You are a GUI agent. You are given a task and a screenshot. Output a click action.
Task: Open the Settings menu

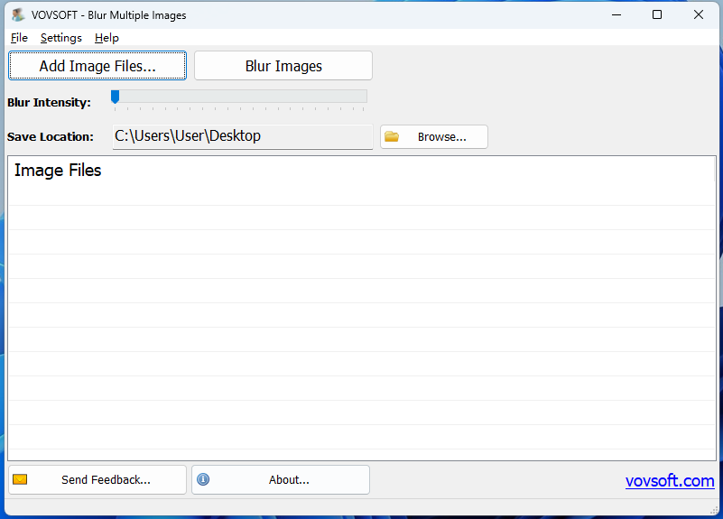point(60,38)
